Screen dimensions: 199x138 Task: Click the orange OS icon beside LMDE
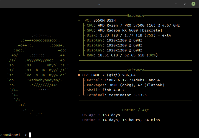pyautogui.click(x=79, y=75)
